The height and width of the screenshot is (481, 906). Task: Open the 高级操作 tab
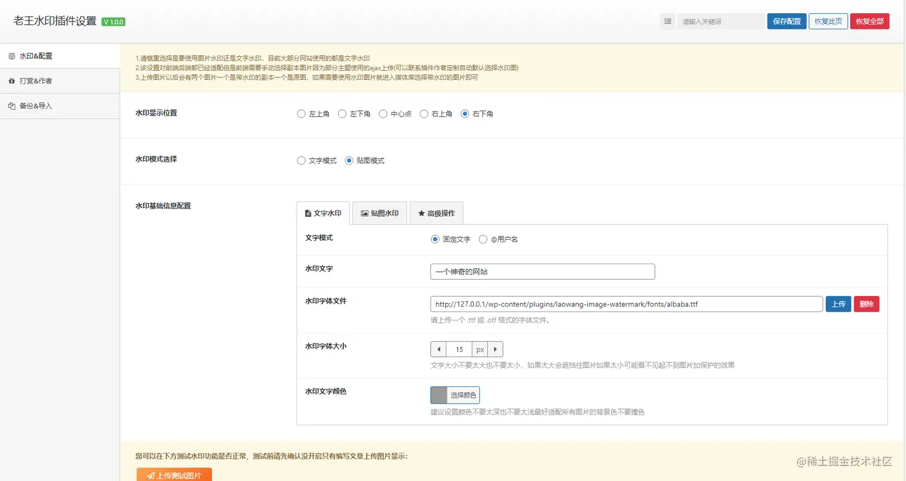[x=436, y=212]
